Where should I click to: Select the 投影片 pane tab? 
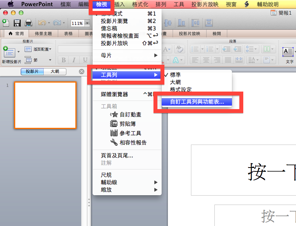point(32,72)
